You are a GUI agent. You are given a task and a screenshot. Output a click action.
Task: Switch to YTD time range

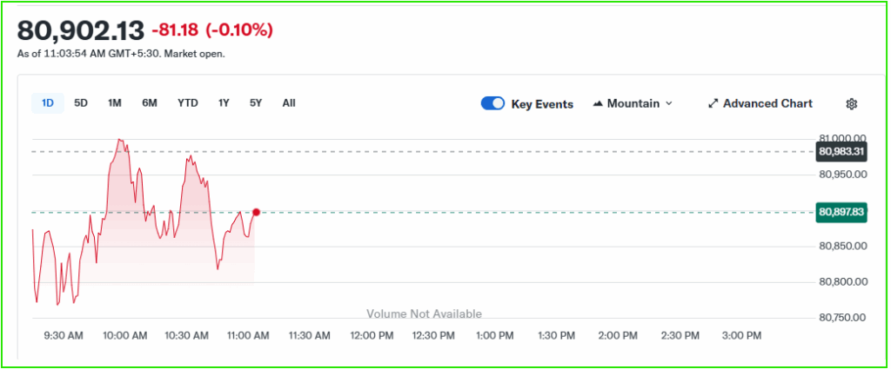(188, 103)
